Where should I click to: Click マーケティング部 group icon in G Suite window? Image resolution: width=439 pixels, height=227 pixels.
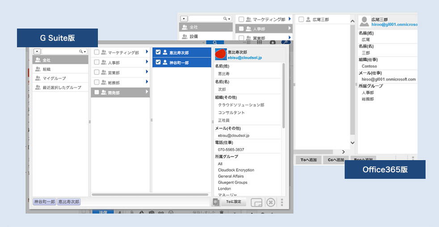click(104, 52)
